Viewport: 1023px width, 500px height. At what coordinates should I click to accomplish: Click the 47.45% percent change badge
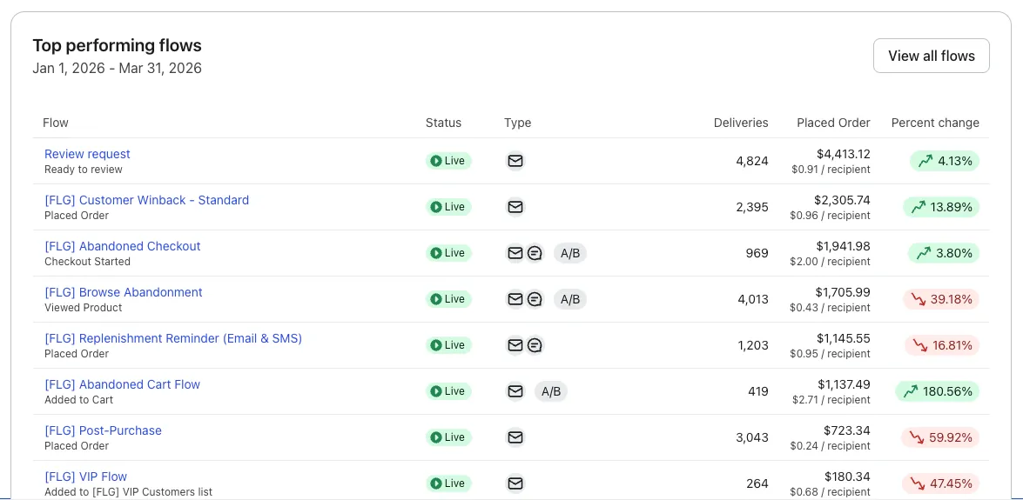pyautogui.click(x=941, y=483)
